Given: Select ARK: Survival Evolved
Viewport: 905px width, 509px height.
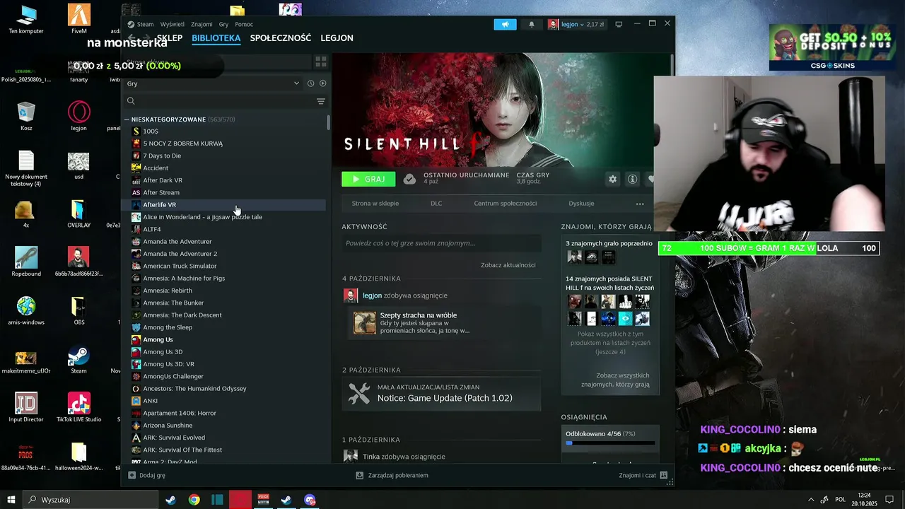Looking at the screenshot, I should click(174, 438).
